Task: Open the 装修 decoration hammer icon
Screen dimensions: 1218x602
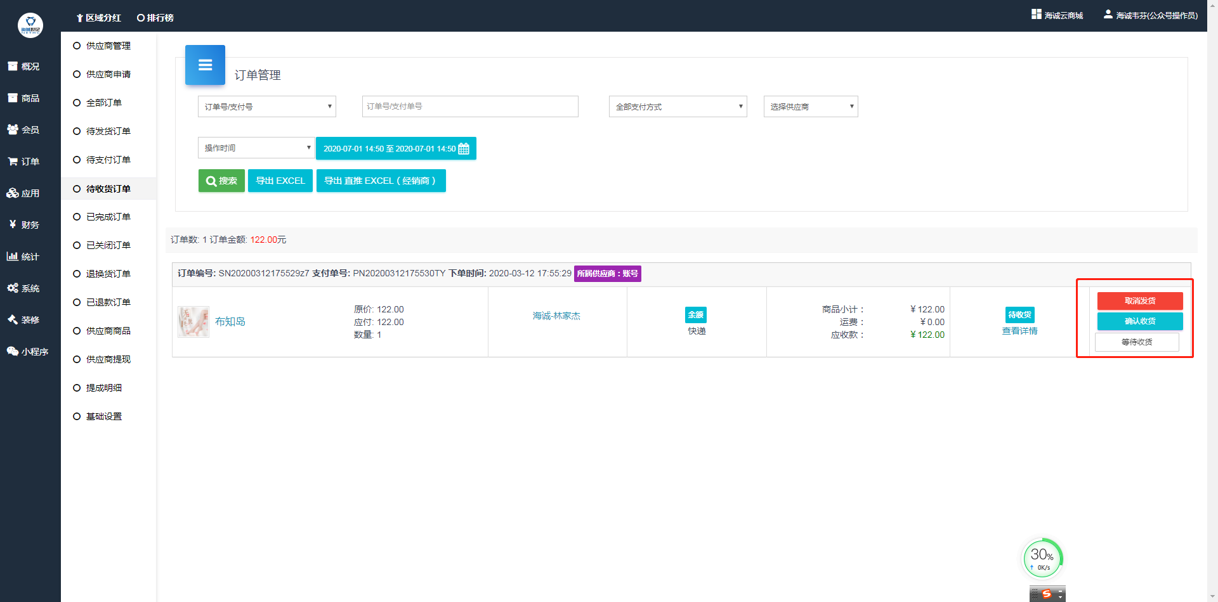Action: 13,319
